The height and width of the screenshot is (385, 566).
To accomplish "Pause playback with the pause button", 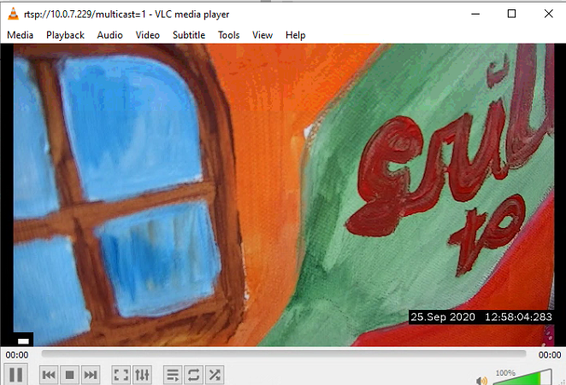I will pyautogui.click(x=15, y=375).
